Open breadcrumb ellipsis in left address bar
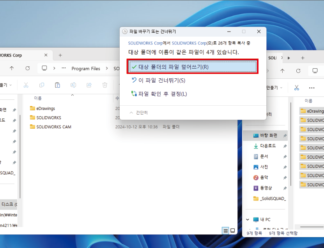Image resolution: width=324 pixels, height=248 pixels. pyautogui.click(x=64, y=68)
